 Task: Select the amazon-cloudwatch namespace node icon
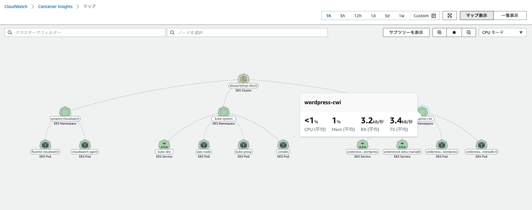65,112
